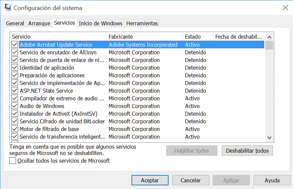Click Microsoft Corporation in the BitLocker row
This screenshot has width=293, height=189.
coord(134,121)
